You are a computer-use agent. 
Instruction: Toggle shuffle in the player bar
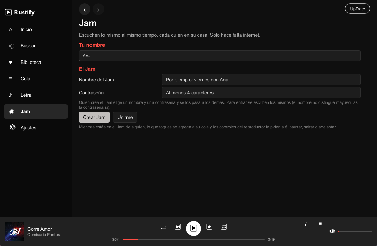pyautogui.click(x=163, y=227)
